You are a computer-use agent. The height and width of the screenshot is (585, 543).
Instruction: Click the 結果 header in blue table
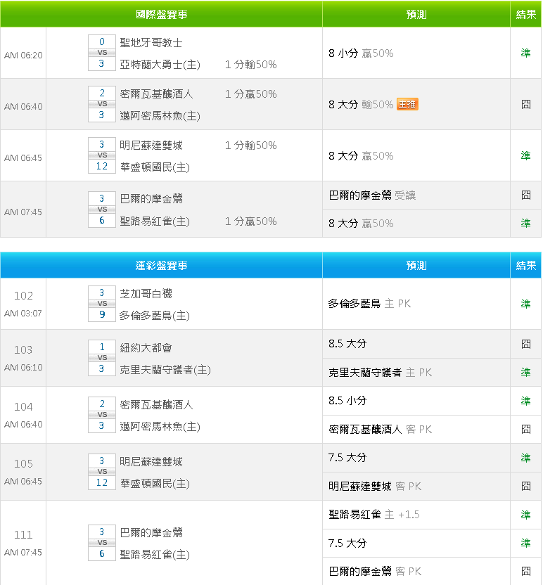(x=525, y=265)
